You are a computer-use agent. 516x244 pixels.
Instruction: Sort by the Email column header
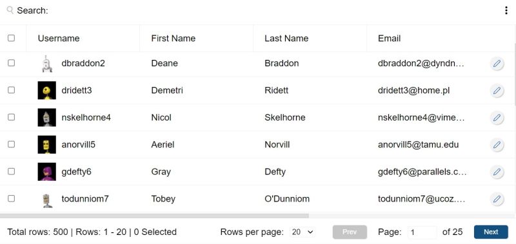point(390,39)
